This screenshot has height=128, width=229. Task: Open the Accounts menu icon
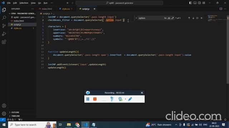coord(4,106)
